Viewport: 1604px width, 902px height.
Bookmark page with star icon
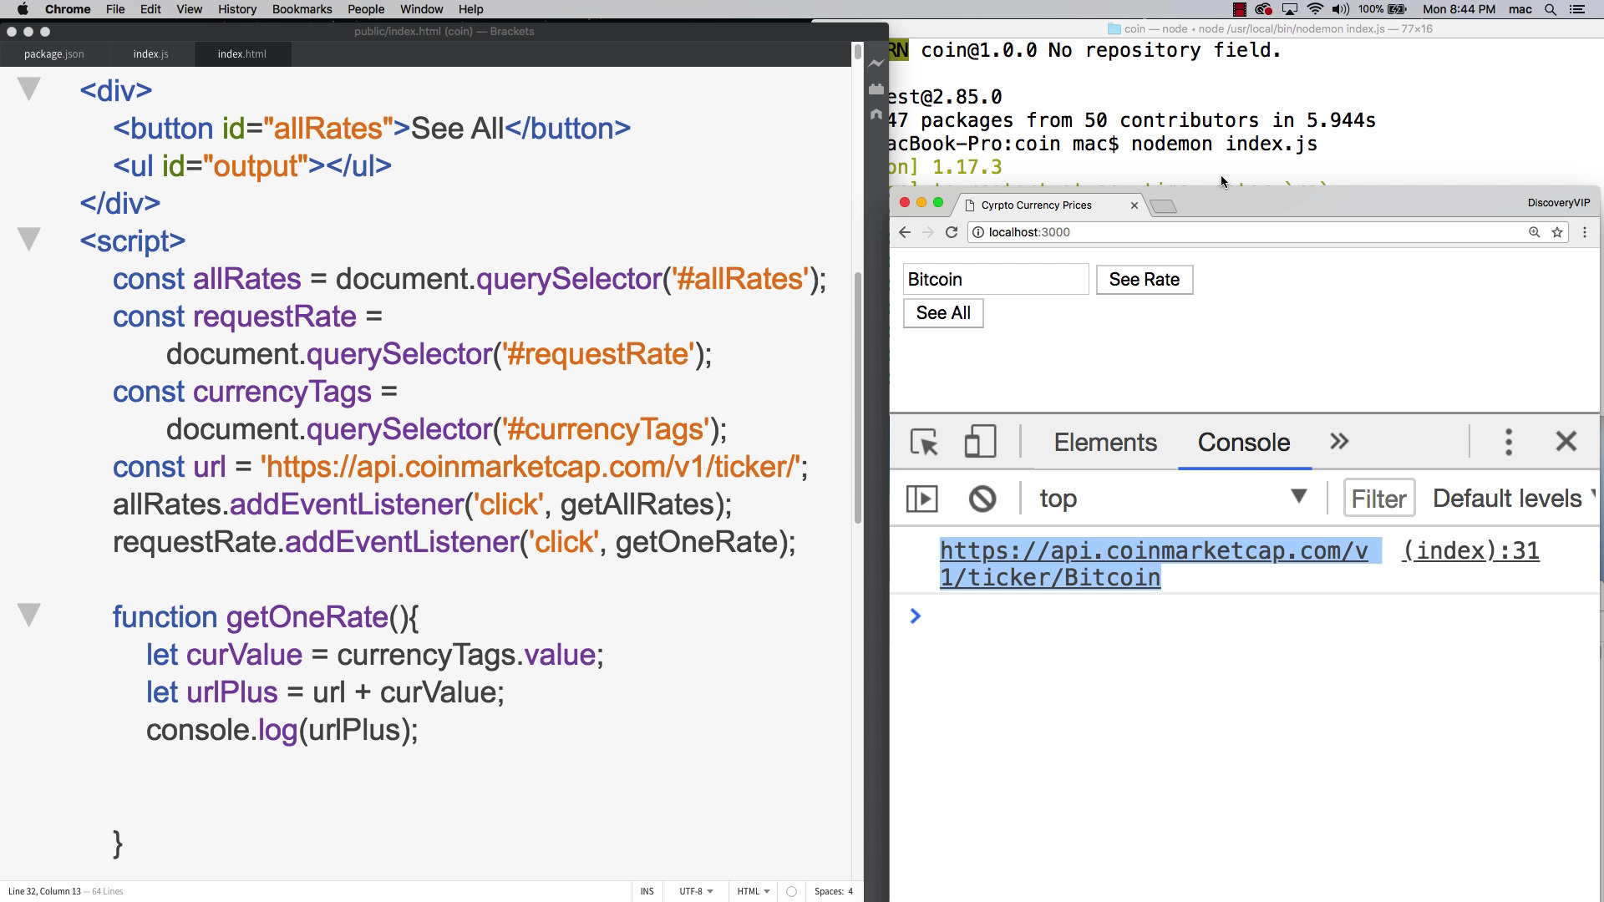(x=1557, y=232)
